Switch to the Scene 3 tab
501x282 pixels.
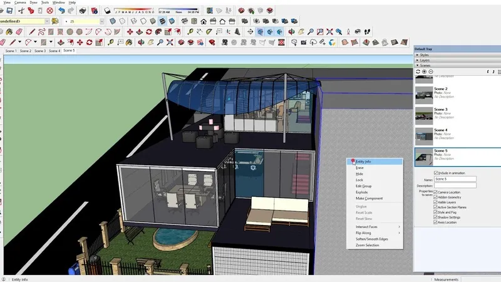tap(39, 51)
